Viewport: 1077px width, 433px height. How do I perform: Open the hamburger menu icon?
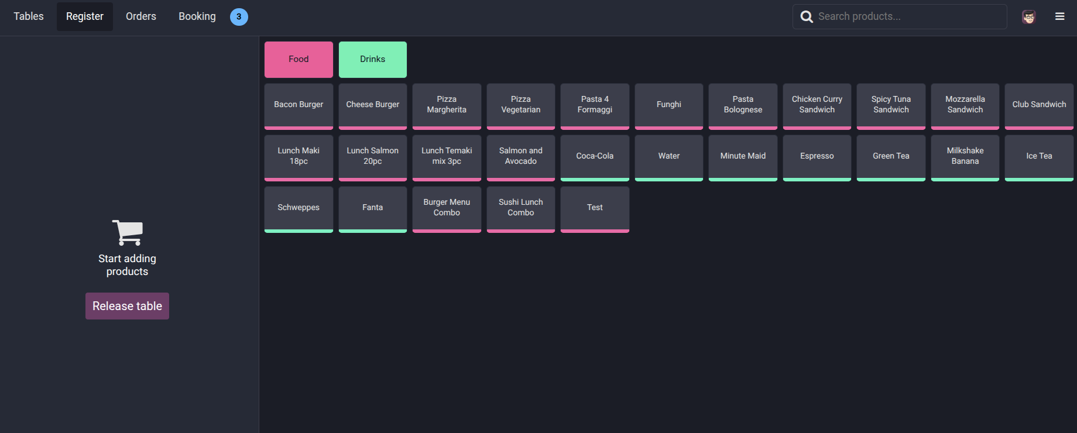[x=1059, y=16]
